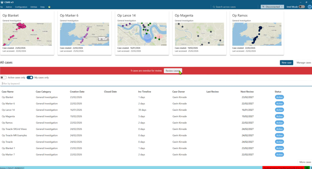Click the yellow help question mark icon
Viewport: 312px width, 169px height.
[49, 7]
